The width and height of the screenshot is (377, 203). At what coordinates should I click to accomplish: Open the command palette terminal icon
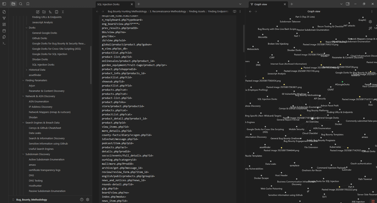click(4, 43)
